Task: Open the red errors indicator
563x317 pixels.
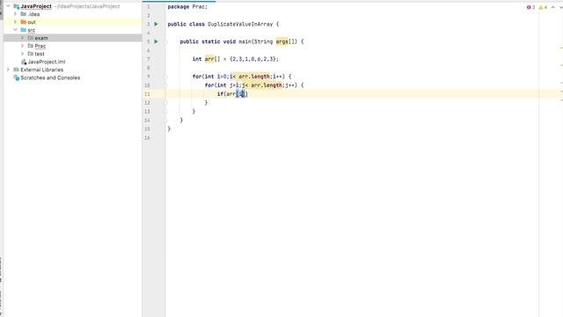Action: click(x=530, y=7)
